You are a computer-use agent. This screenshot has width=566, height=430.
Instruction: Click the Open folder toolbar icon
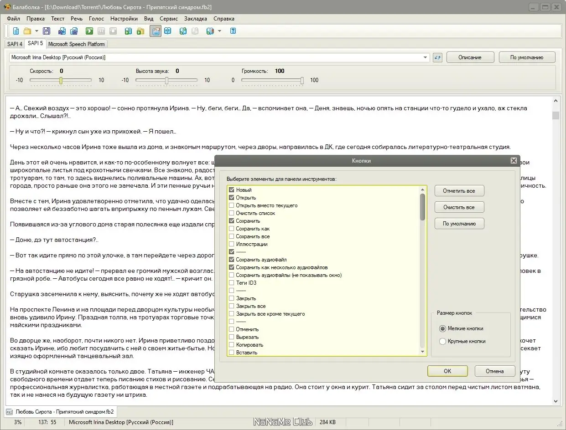[x=27, y=31]
